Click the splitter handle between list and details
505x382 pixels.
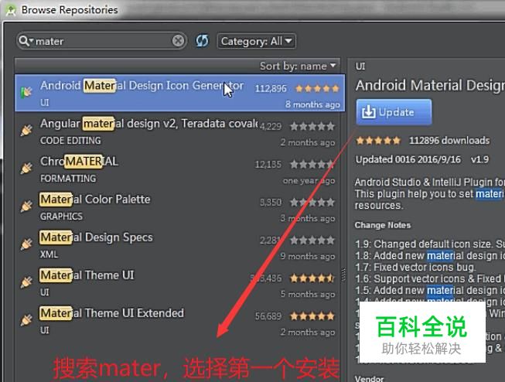point(343,275)
